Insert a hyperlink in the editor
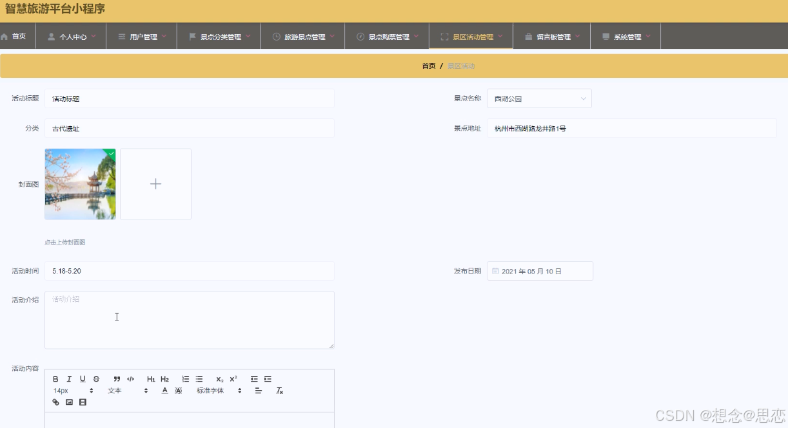The width and height of the screenshot is (788, 428). point(55,402)
